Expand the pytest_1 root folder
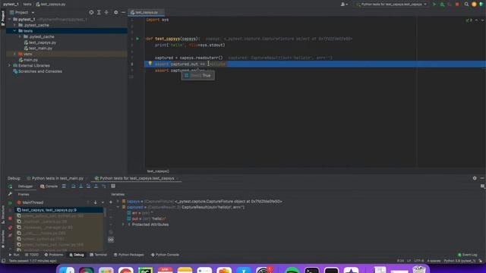This screenshot has width=486, height=273. [x=9, y=19]
